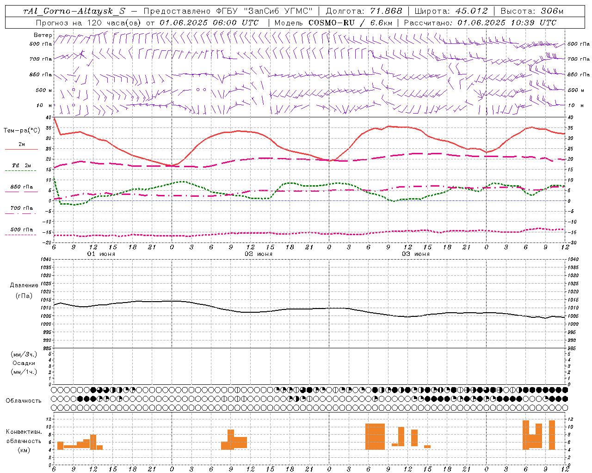Click the Осадки panel label

pyautogui.click(x=24, y=363)
